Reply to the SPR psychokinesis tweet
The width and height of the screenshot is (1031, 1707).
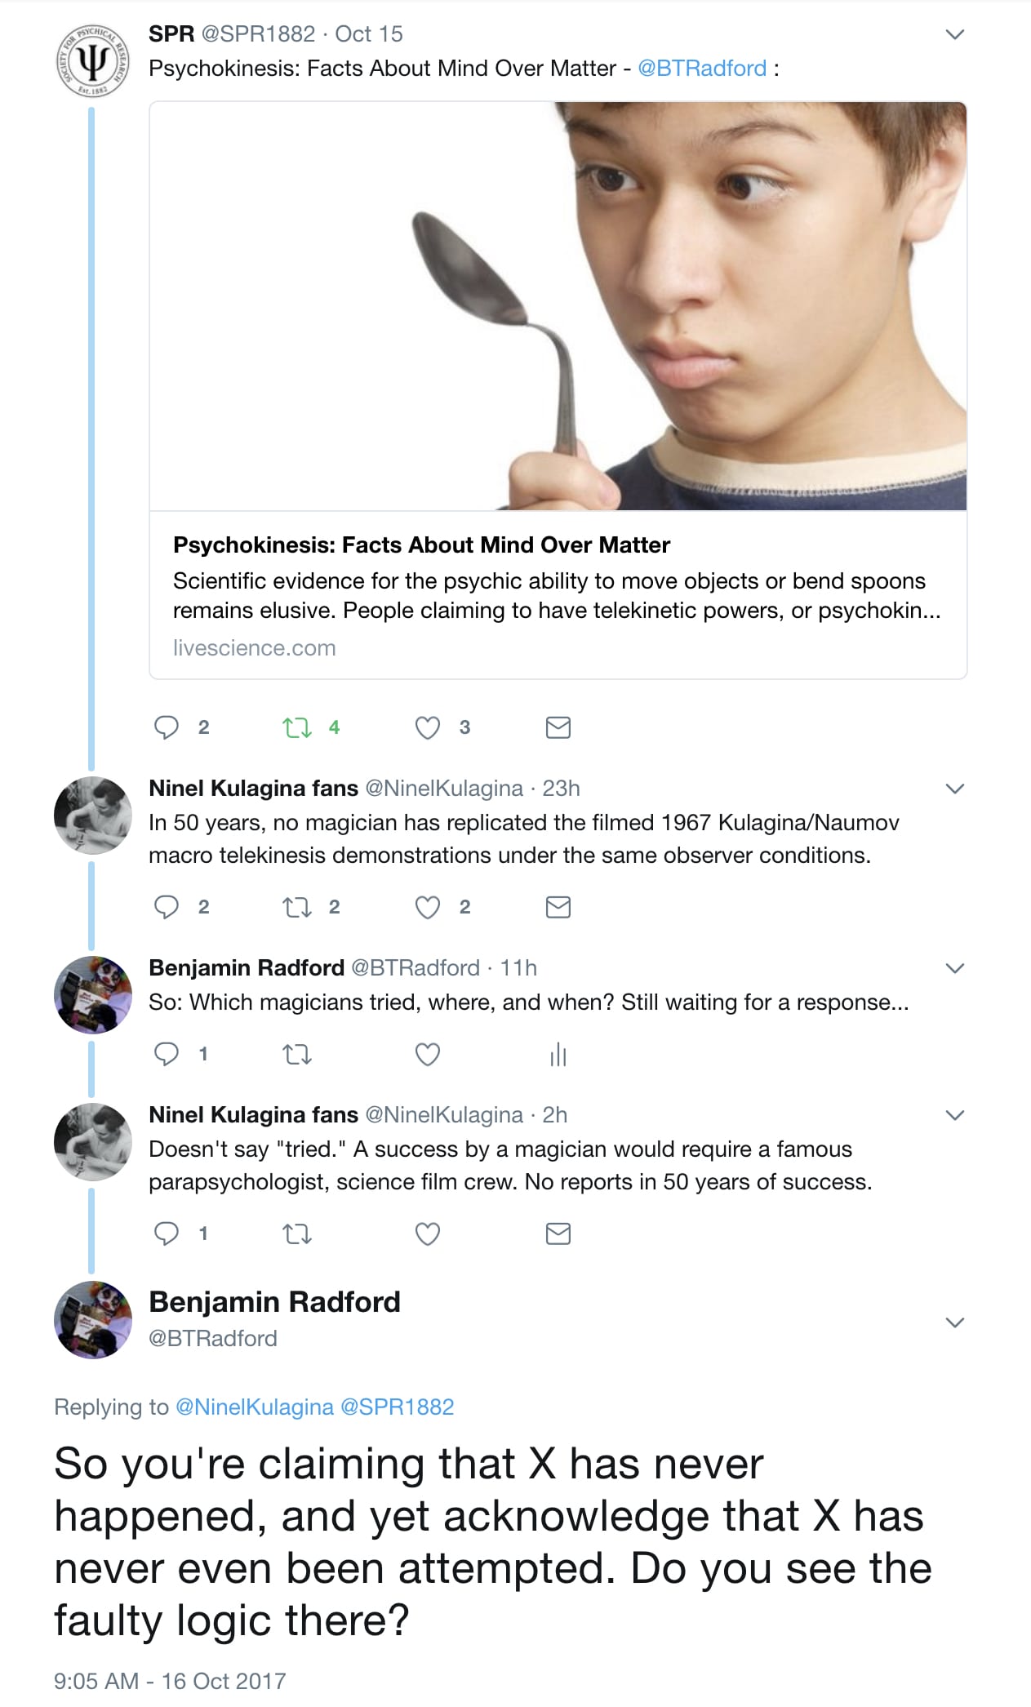pos(167,727)
